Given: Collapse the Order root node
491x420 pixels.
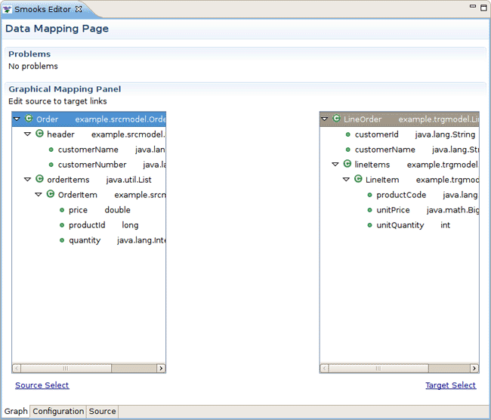Looking at the screenshot, I should pyautogui.click(x=17, y=119).
